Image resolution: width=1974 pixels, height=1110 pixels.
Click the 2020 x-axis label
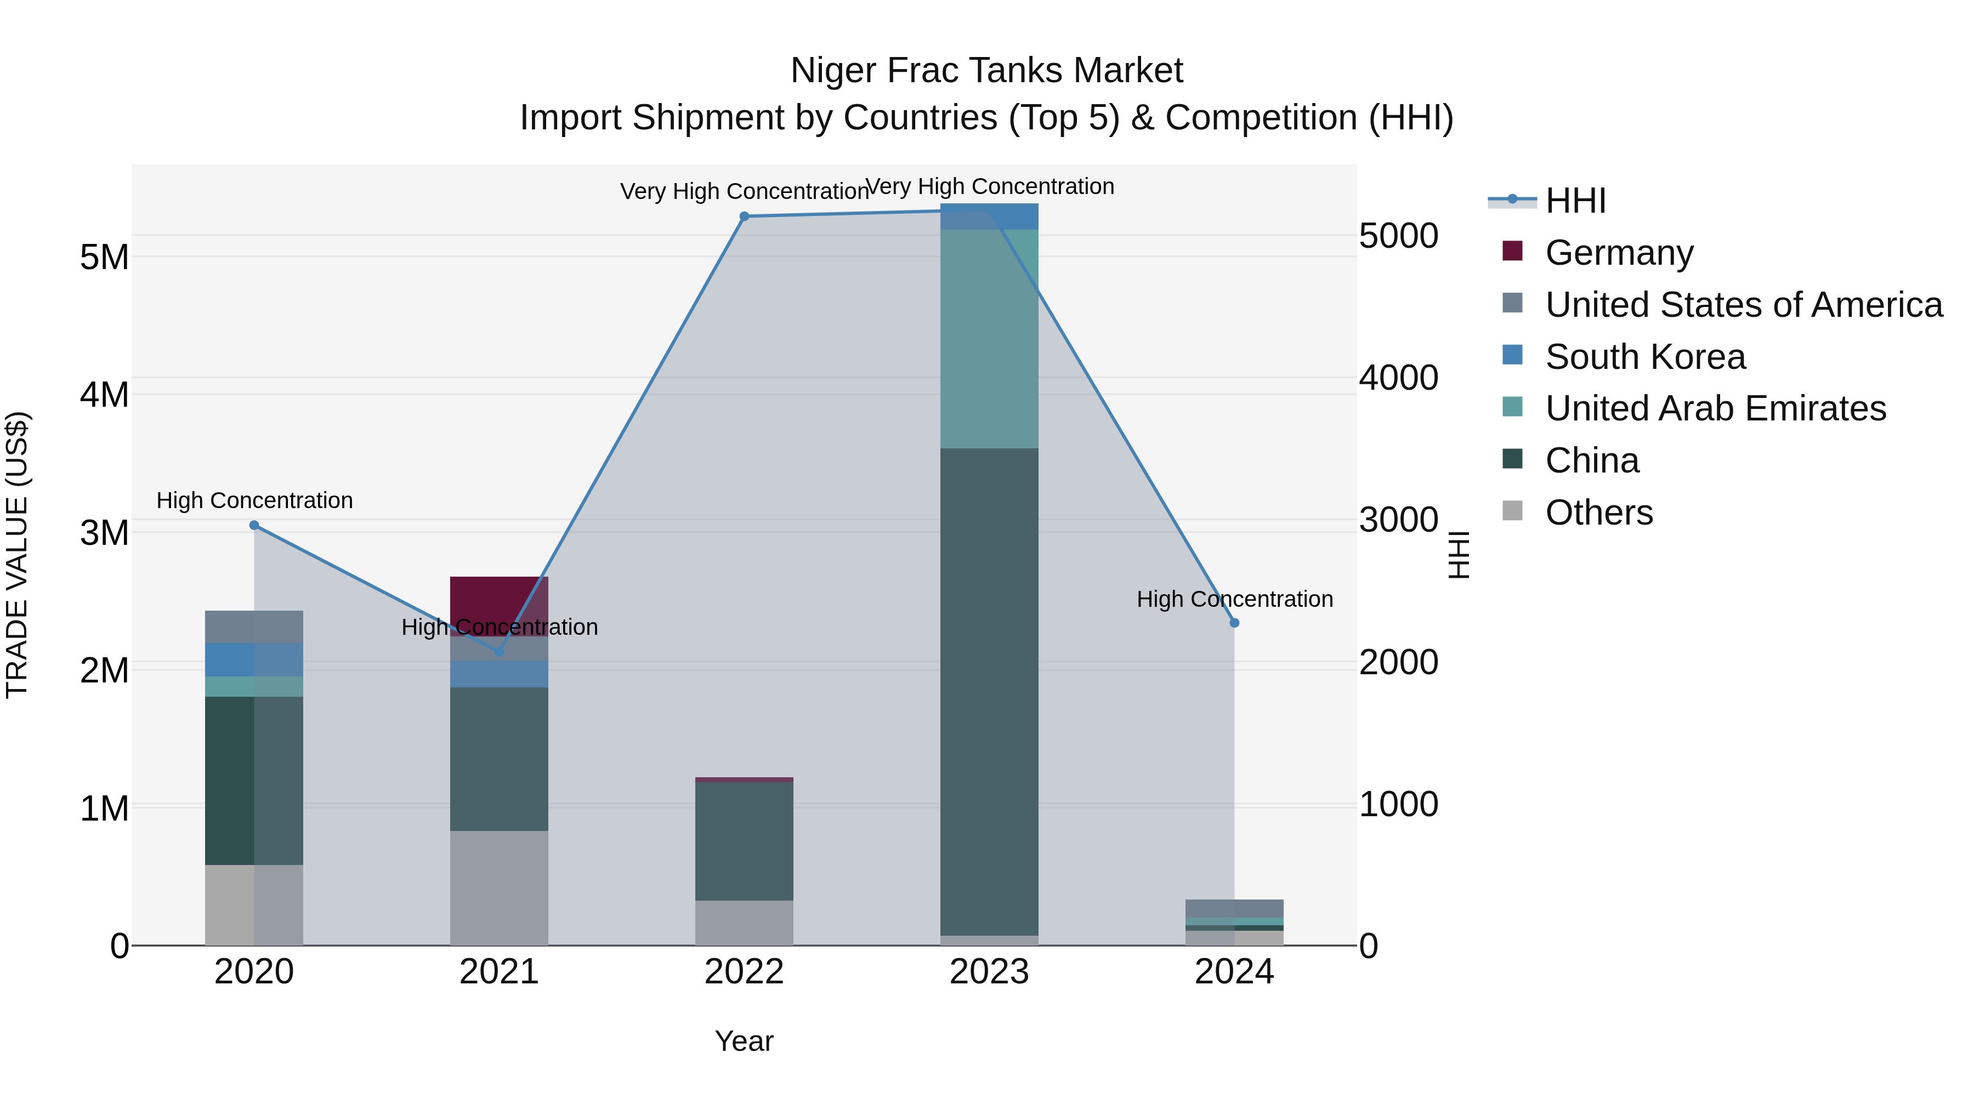coord(254,972)
